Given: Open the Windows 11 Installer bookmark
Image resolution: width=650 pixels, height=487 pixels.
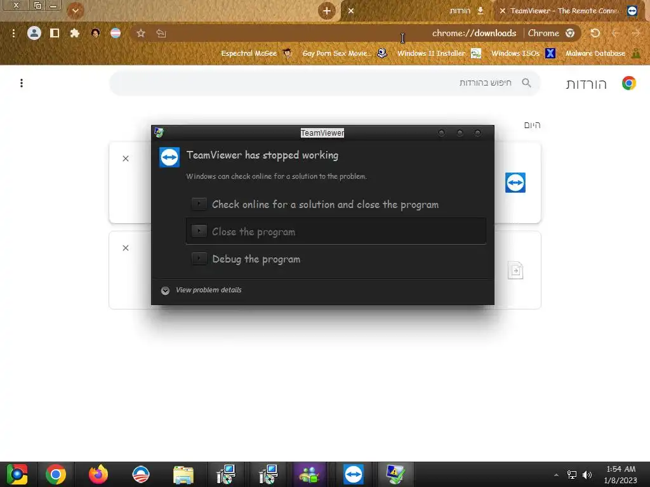Looking at the screenshot, I should point(439,53).
